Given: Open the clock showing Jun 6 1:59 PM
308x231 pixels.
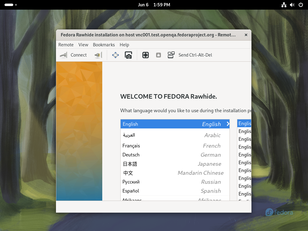Looking at the screenshot, I should click(154, 5).
